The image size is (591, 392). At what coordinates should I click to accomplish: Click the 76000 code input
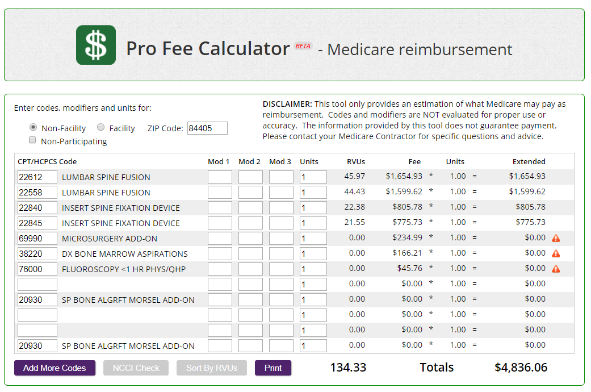(x=37, y=269)
